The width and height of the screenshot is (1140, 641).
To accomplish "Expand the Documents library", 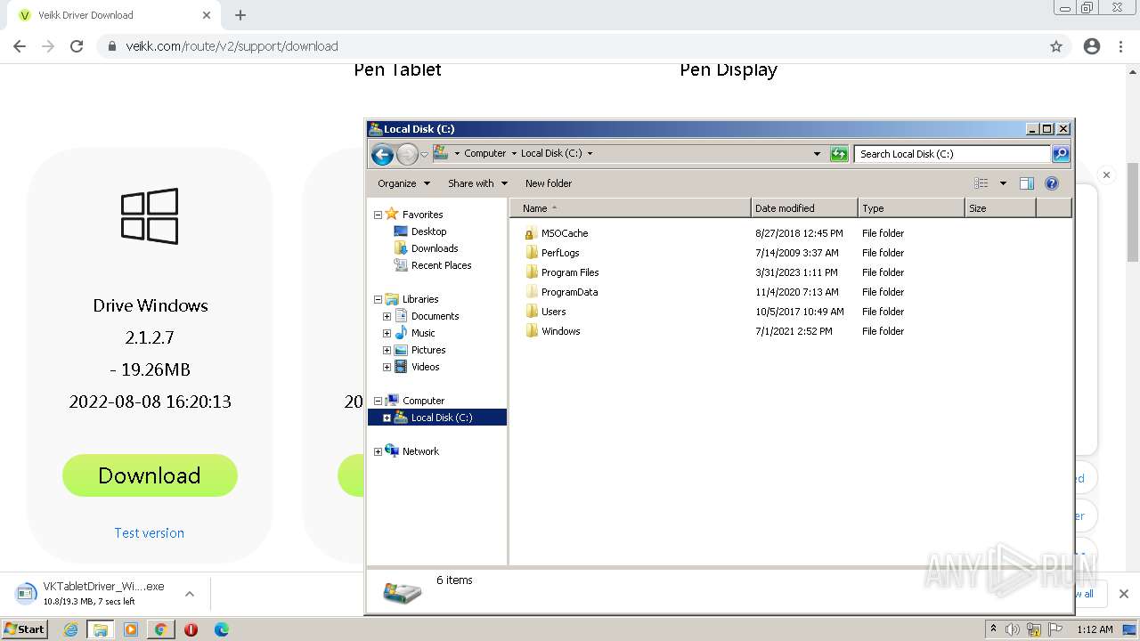I will click(387, 316).
